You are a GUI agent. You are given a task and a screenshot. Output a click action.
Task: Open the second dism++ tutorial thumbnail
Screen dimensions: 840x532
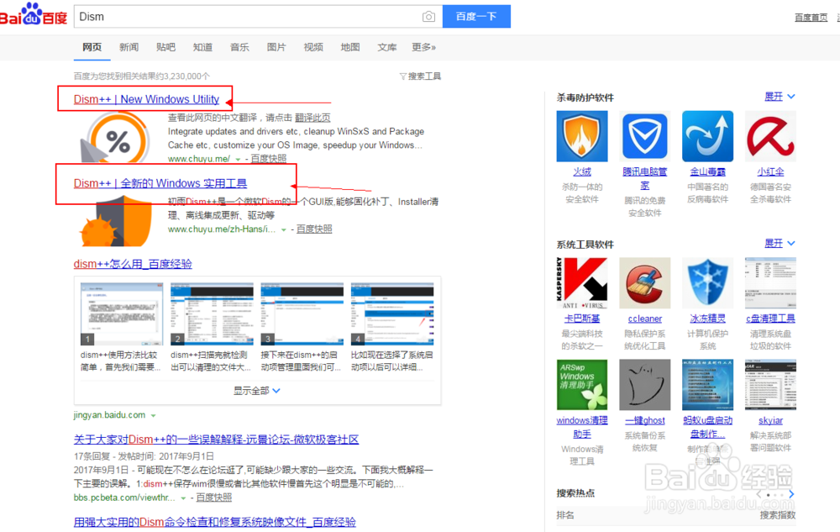pos(212,314)
